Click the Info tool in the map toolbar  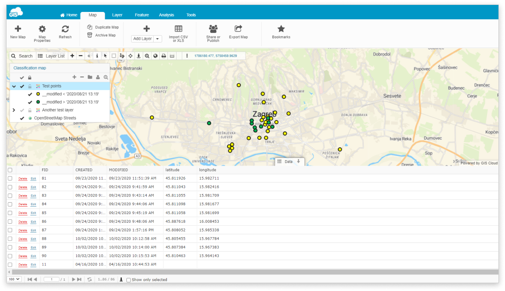coord(97,55)
